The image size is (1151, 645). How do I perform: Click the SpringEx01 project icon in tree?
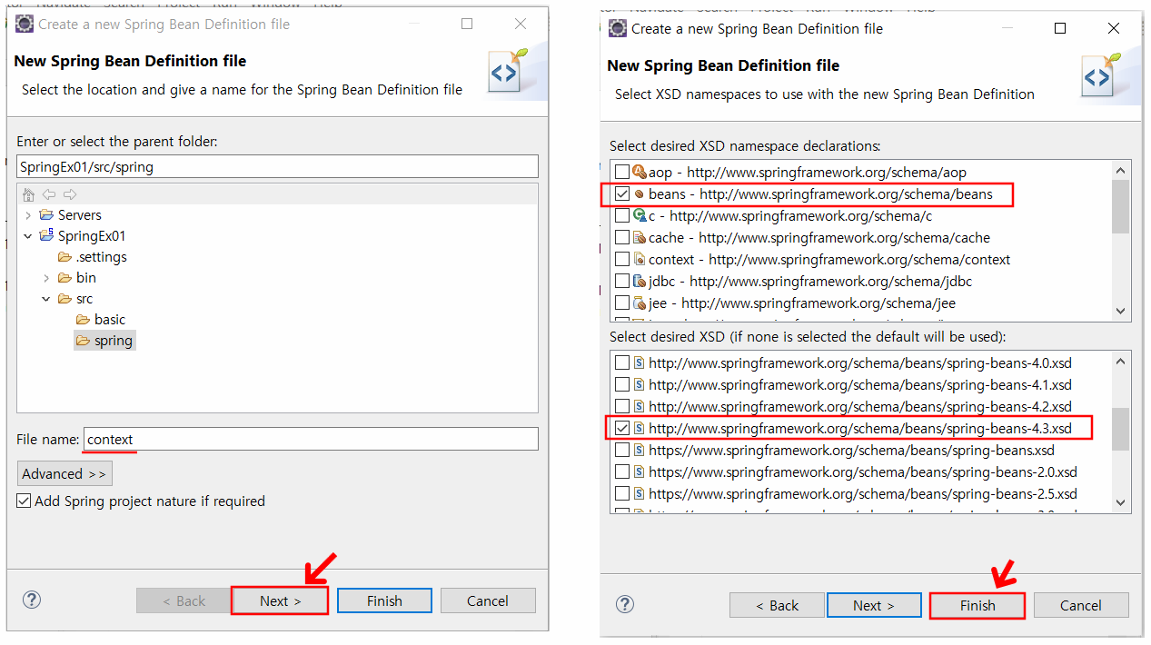46,236
